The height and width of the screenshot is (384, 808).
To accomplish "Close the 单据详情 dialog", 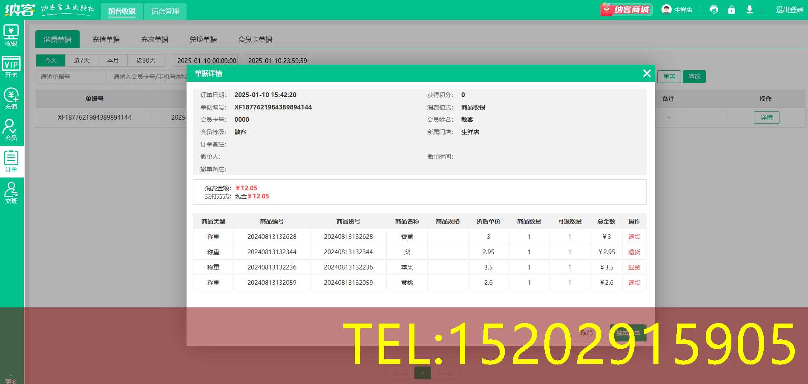I will pyautogui.click(x=647, y=73).
